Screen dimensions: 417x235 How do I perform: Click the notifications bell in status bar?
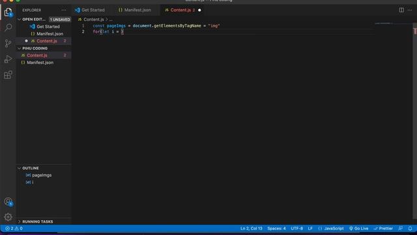point(410,228)
